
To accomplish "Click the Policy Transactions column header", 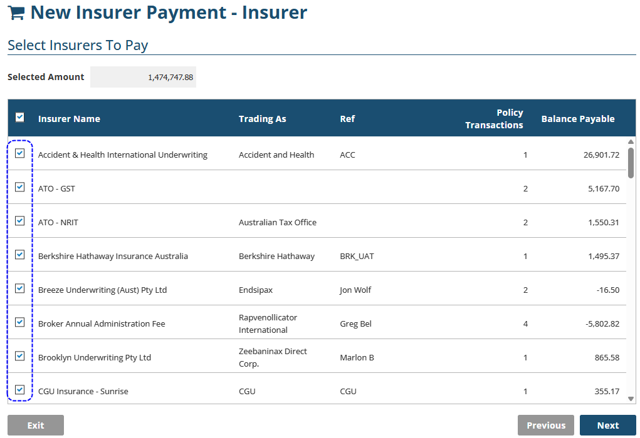I will (494, 119).
